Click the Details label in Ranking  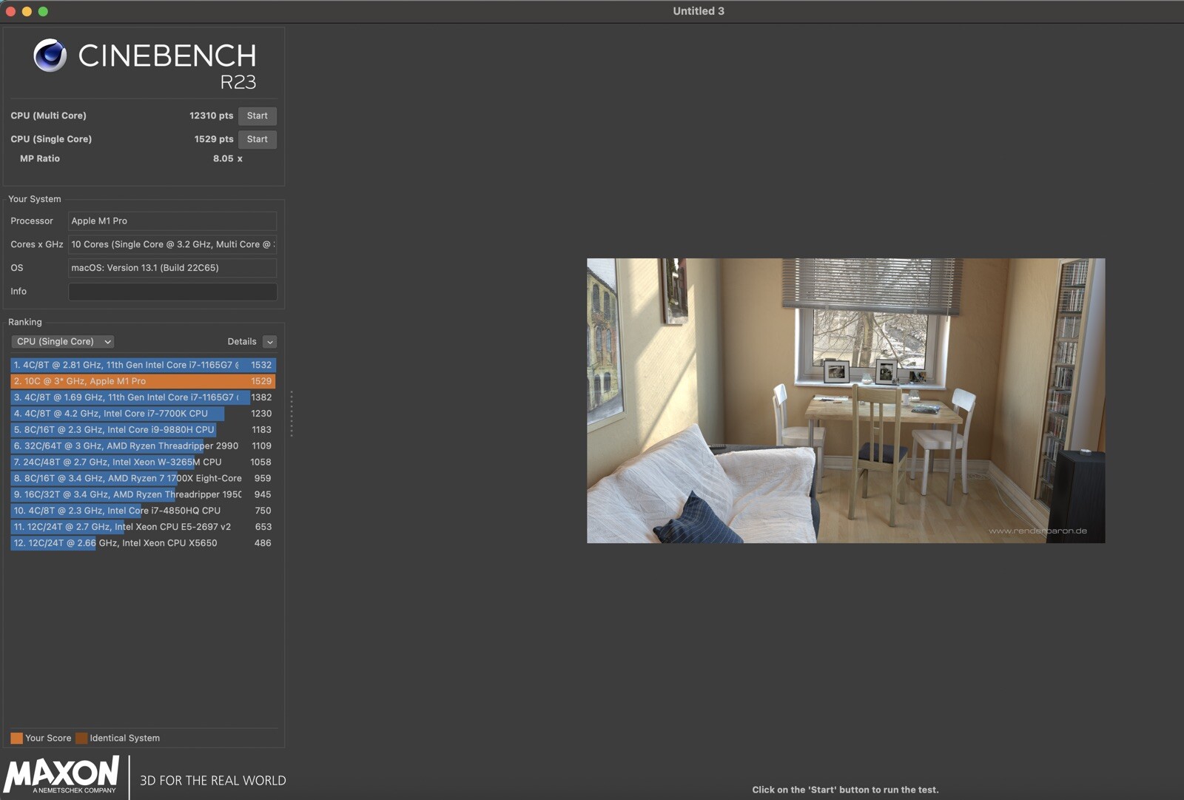242,341
